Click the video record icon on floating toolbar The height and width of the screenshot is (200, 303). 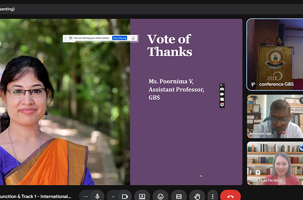coord(222,94)
